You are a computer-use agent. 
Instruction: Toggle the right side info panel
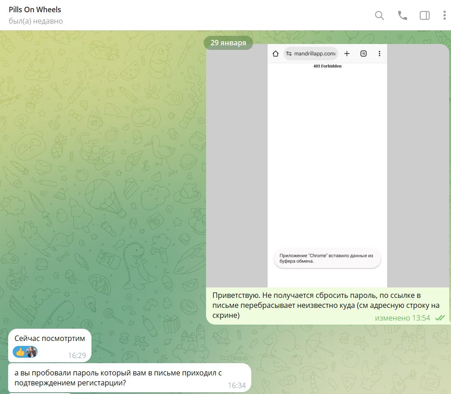425,15
